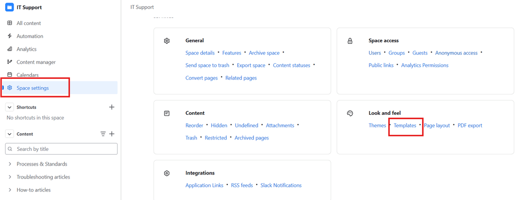Open the Hidden content link
This screenshot has height=200, width=522.
pos(219,125)
